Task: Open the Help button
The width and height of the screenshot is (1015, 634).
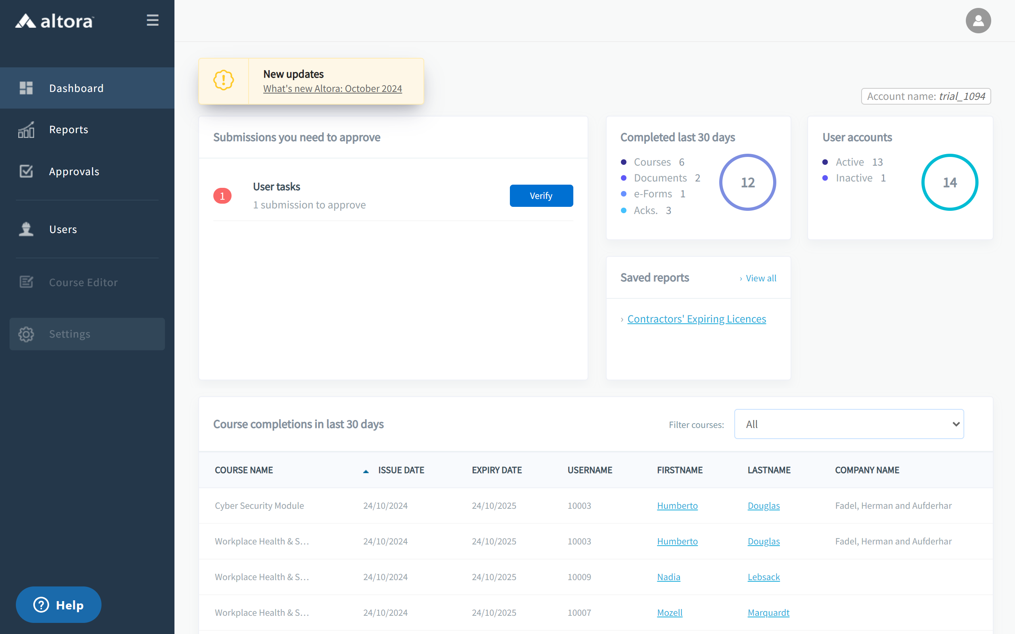Action: (58, 605)
